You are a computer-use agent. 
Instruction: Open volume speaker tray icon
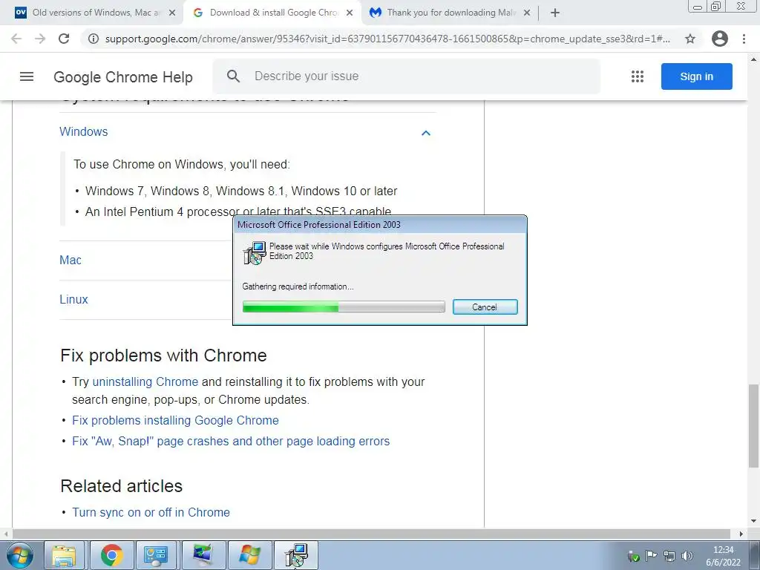[x=687, y=556]
